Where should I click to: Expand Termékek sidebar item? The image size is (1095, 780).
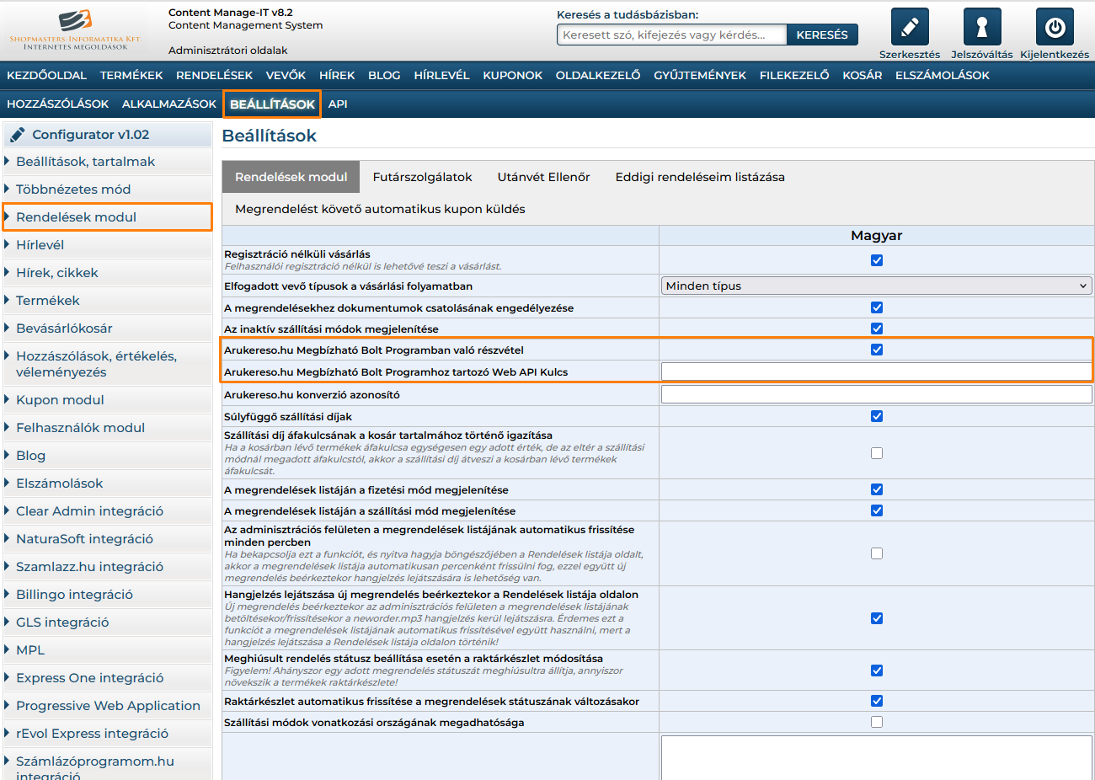pos(108,301)
